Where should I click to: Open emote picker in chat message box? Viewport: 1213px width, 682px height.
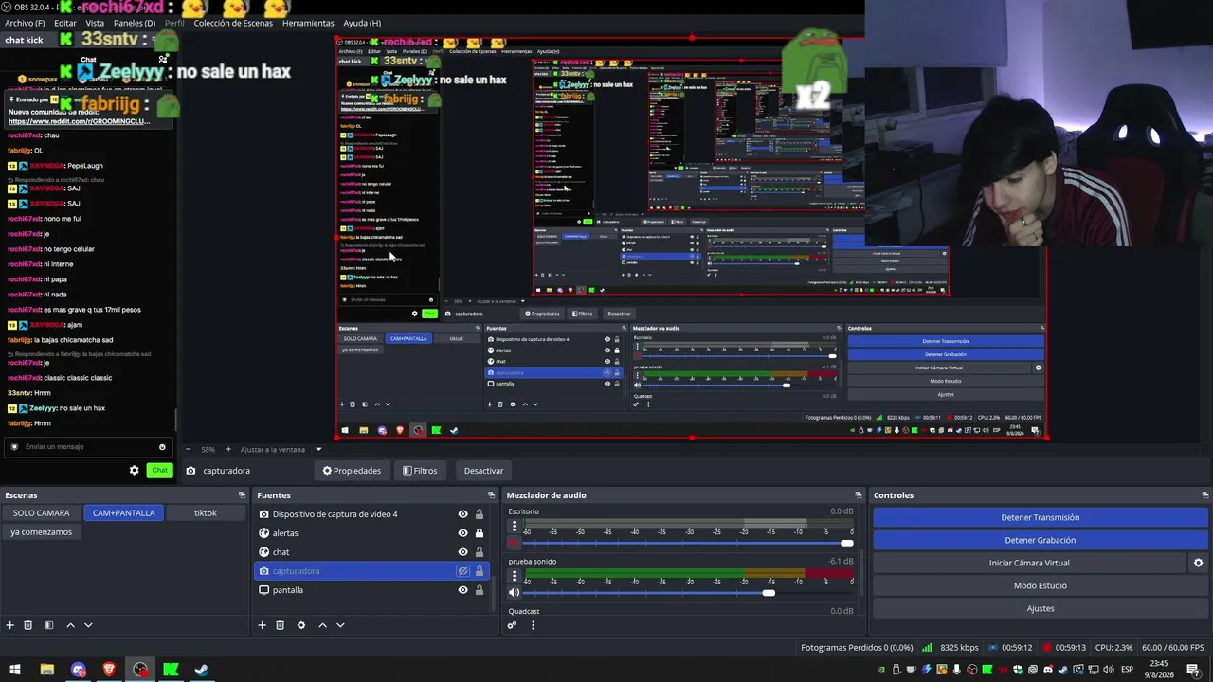(x=162, y=447)
